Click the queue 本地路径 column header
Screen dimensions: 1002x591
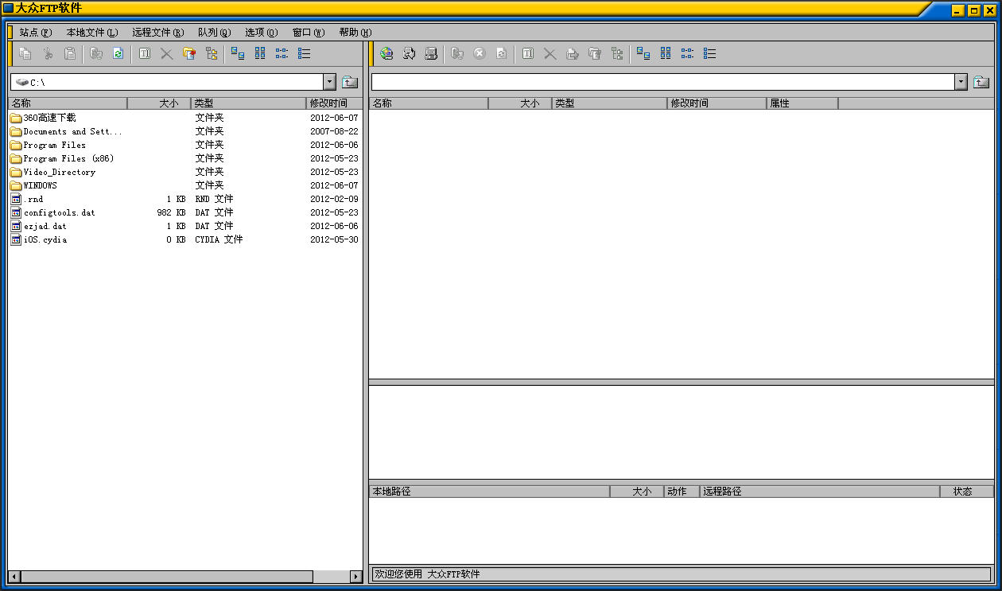[489, 492]
